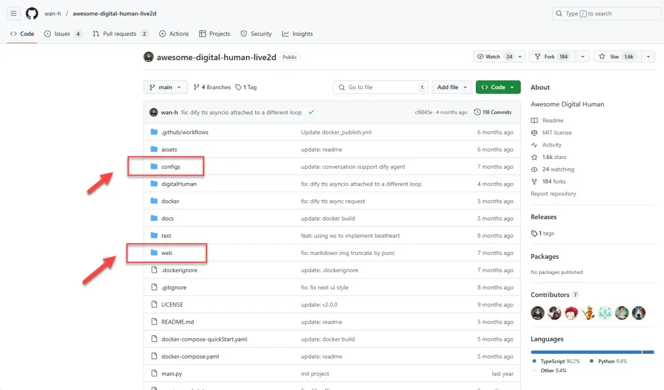The image size is (664, 390).
Task: Open the Add file dropdown
Action: click(x=453, y=87)
